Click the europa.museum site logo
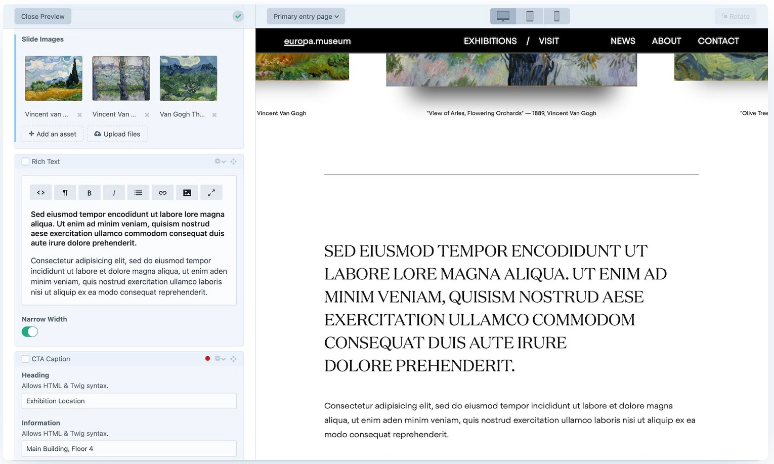This screenshot has height=464, width=774. [317, 41]
